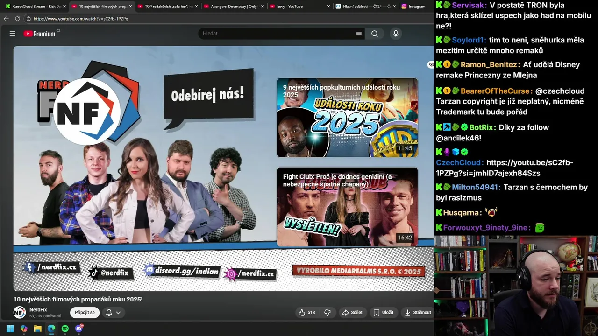598x336 pixels.
Task: Open the on-screen keyboard icon in search box
Action: (358, 34)
